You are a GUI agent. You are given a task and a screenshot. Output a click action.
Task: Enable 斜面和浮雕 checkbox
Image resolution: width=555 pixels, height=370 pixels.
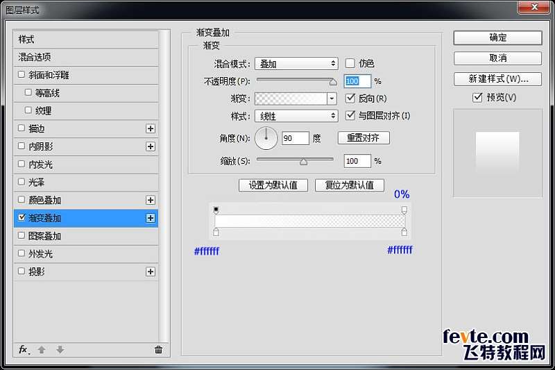[22, 74]
